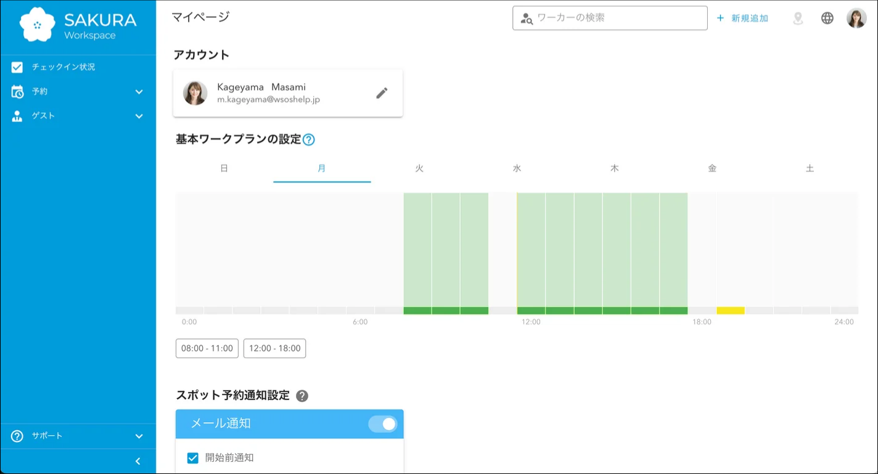Select the 土 day tab
The width and height of the screenshot is (878, 474).
tap(809, 168)
